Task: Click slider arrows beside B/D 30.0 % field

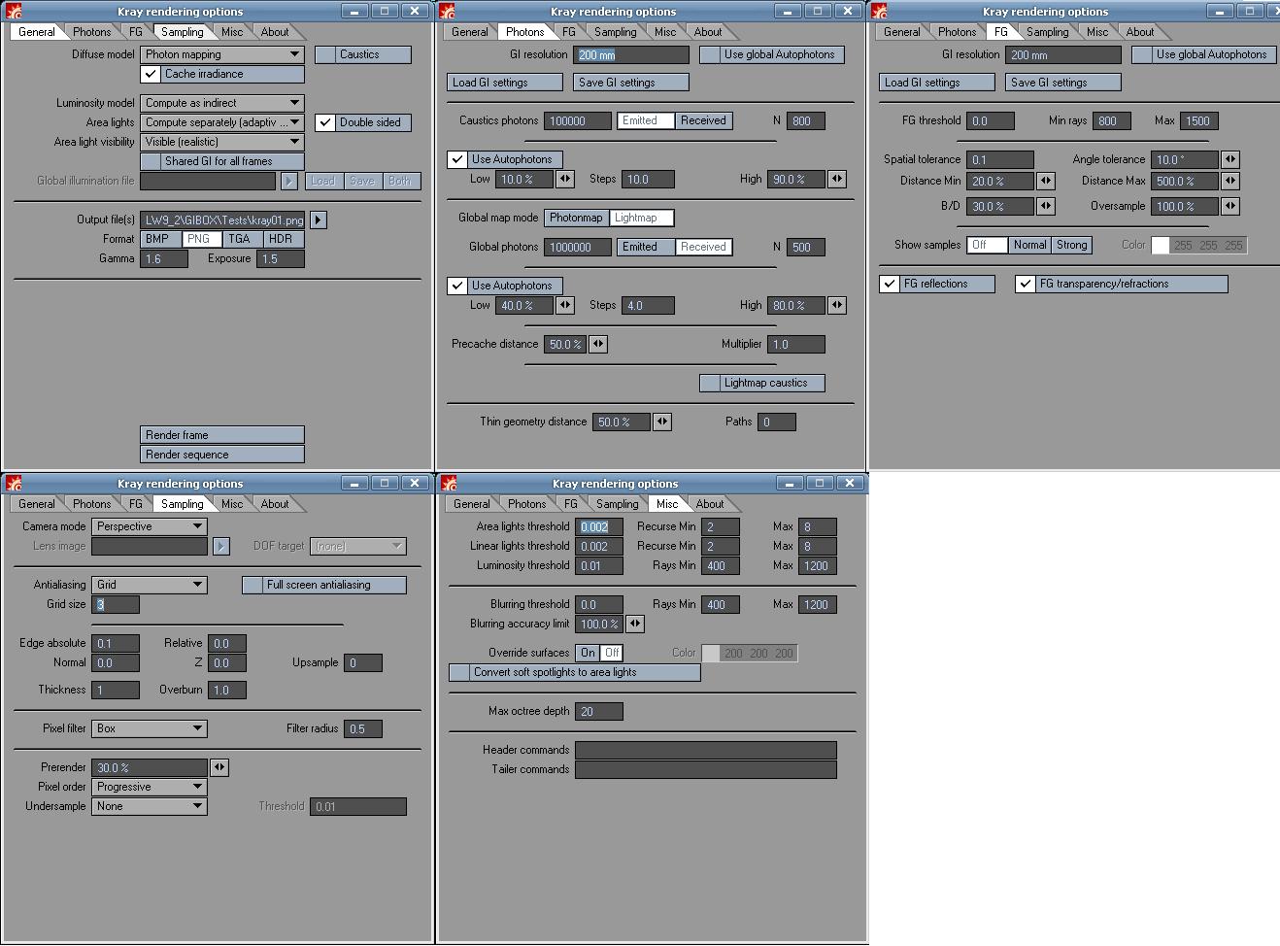Action: pyautogui.click(x=1046, y=206)
